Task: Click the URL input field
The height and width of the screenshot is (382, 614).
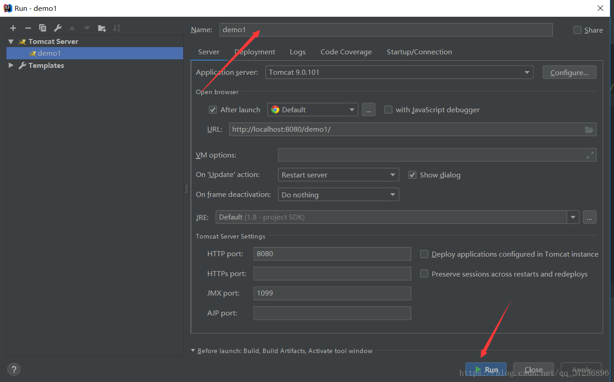Action: (x=413, y=129)
